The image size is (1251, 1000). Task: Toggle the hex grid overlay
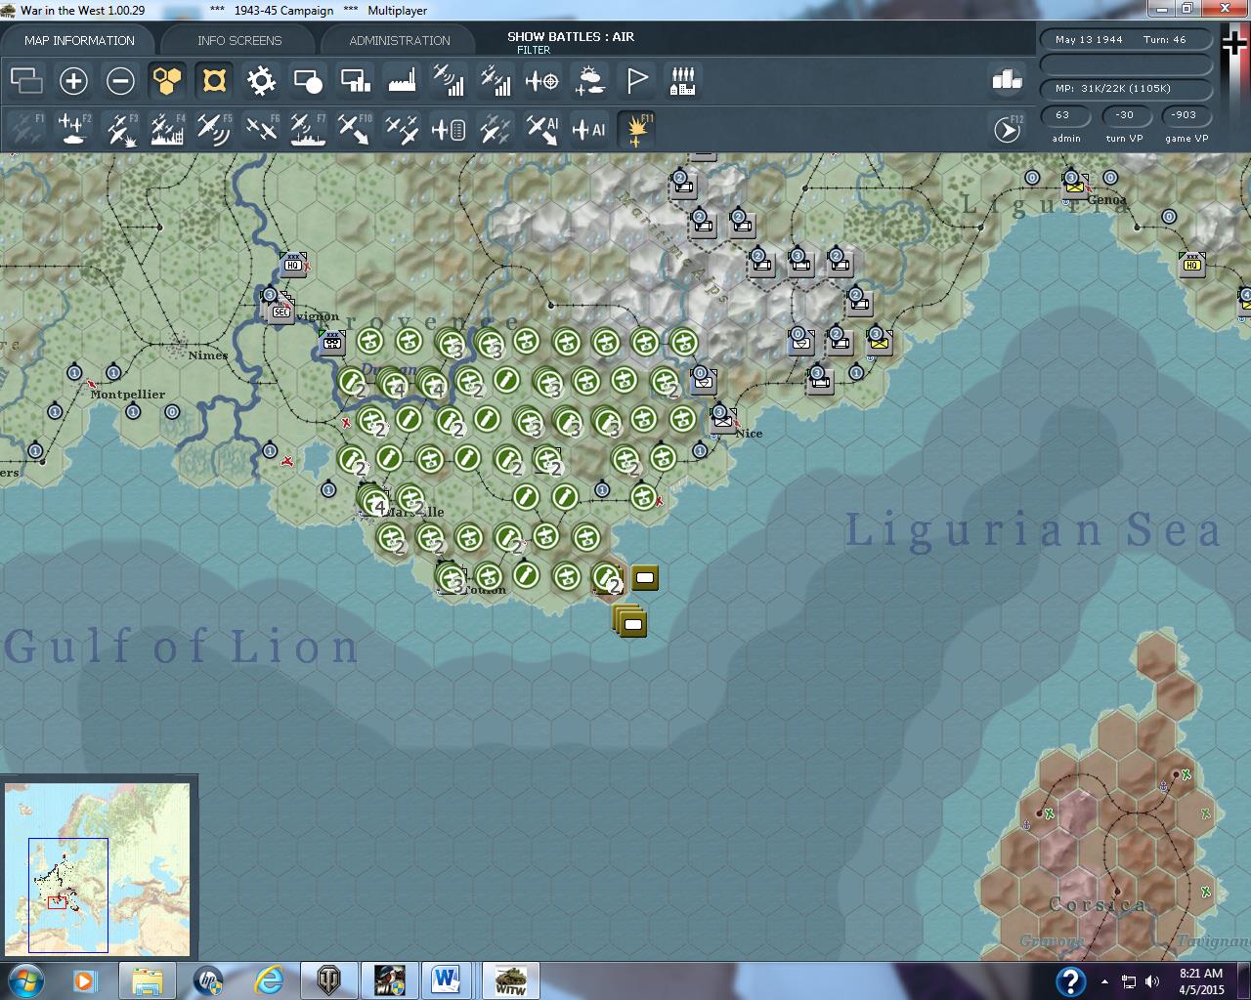click(167, 81)
